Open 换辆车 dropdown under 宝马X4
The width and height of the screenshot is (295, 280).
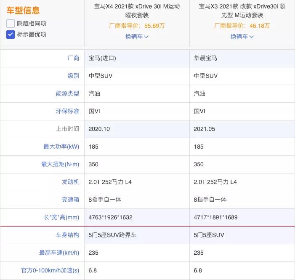click(137, 37)
